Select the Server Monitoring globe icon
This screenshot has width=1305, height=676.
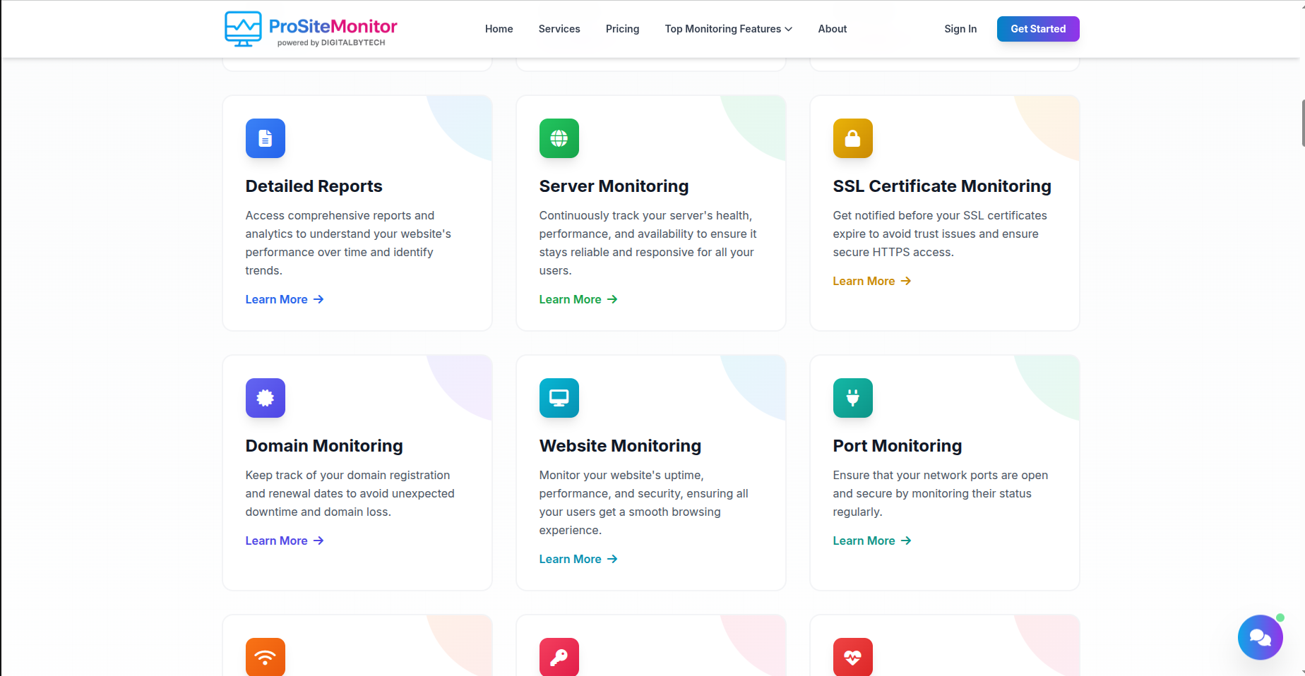559,138
